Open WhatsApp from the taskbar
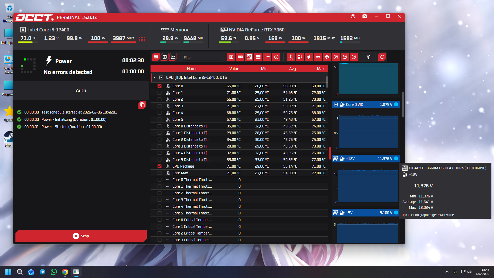Screen dimensions: 494x278 (54, 272)
